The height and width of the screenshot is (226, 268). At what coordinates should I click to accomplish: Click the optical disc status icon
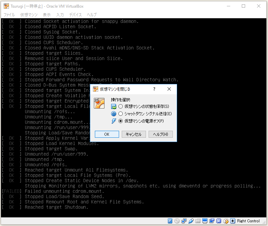(177, 221)
